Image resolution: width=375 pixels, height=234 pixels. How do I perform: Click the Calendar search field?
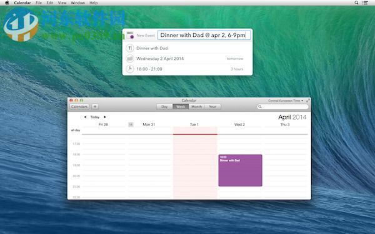click(282, 107)
